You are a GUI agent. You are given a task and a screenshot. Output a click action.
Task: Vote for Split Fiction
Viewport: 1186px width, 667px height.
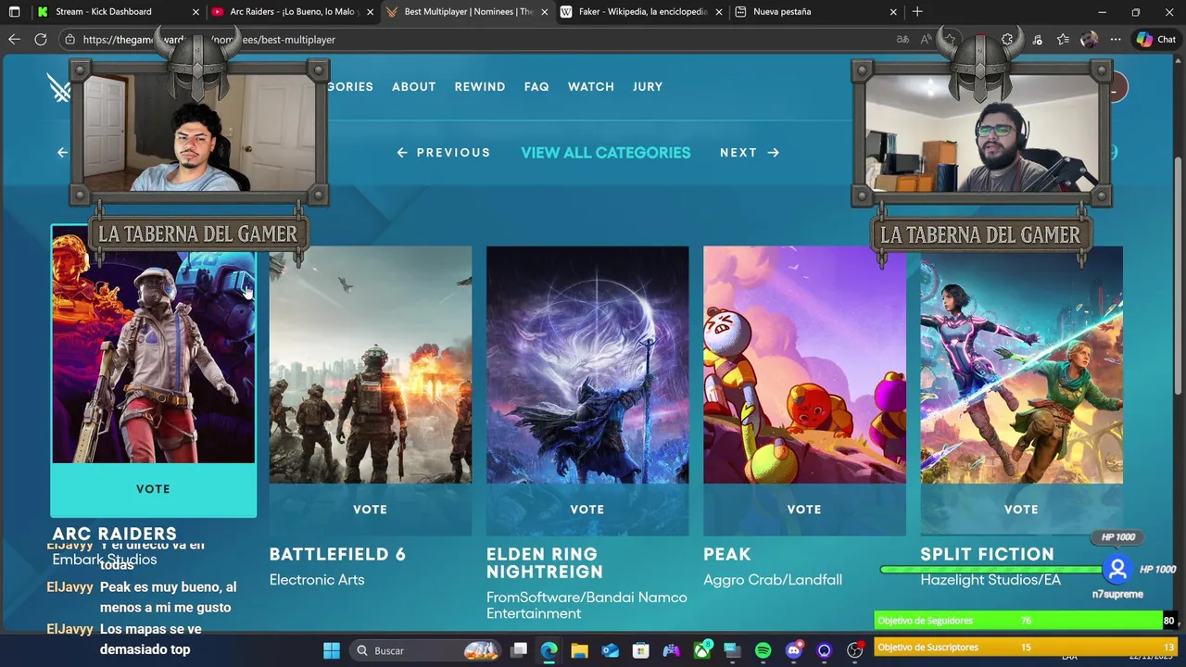pyautogui.click(x=1021, y=510)
